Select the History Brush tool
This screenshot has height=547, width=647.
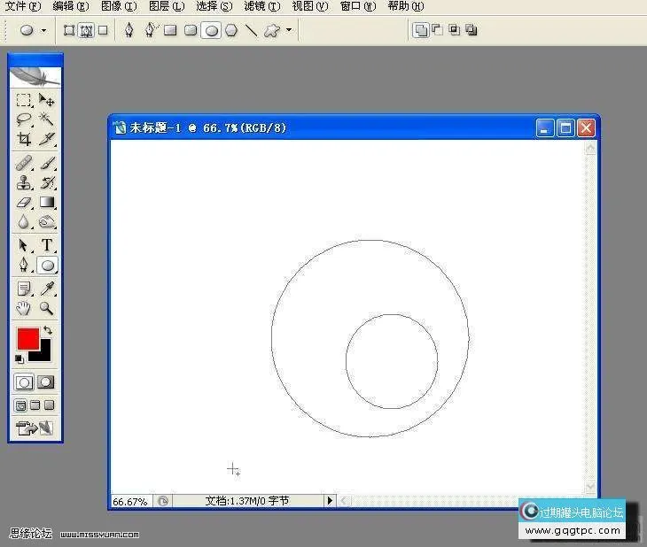point(46,182)
